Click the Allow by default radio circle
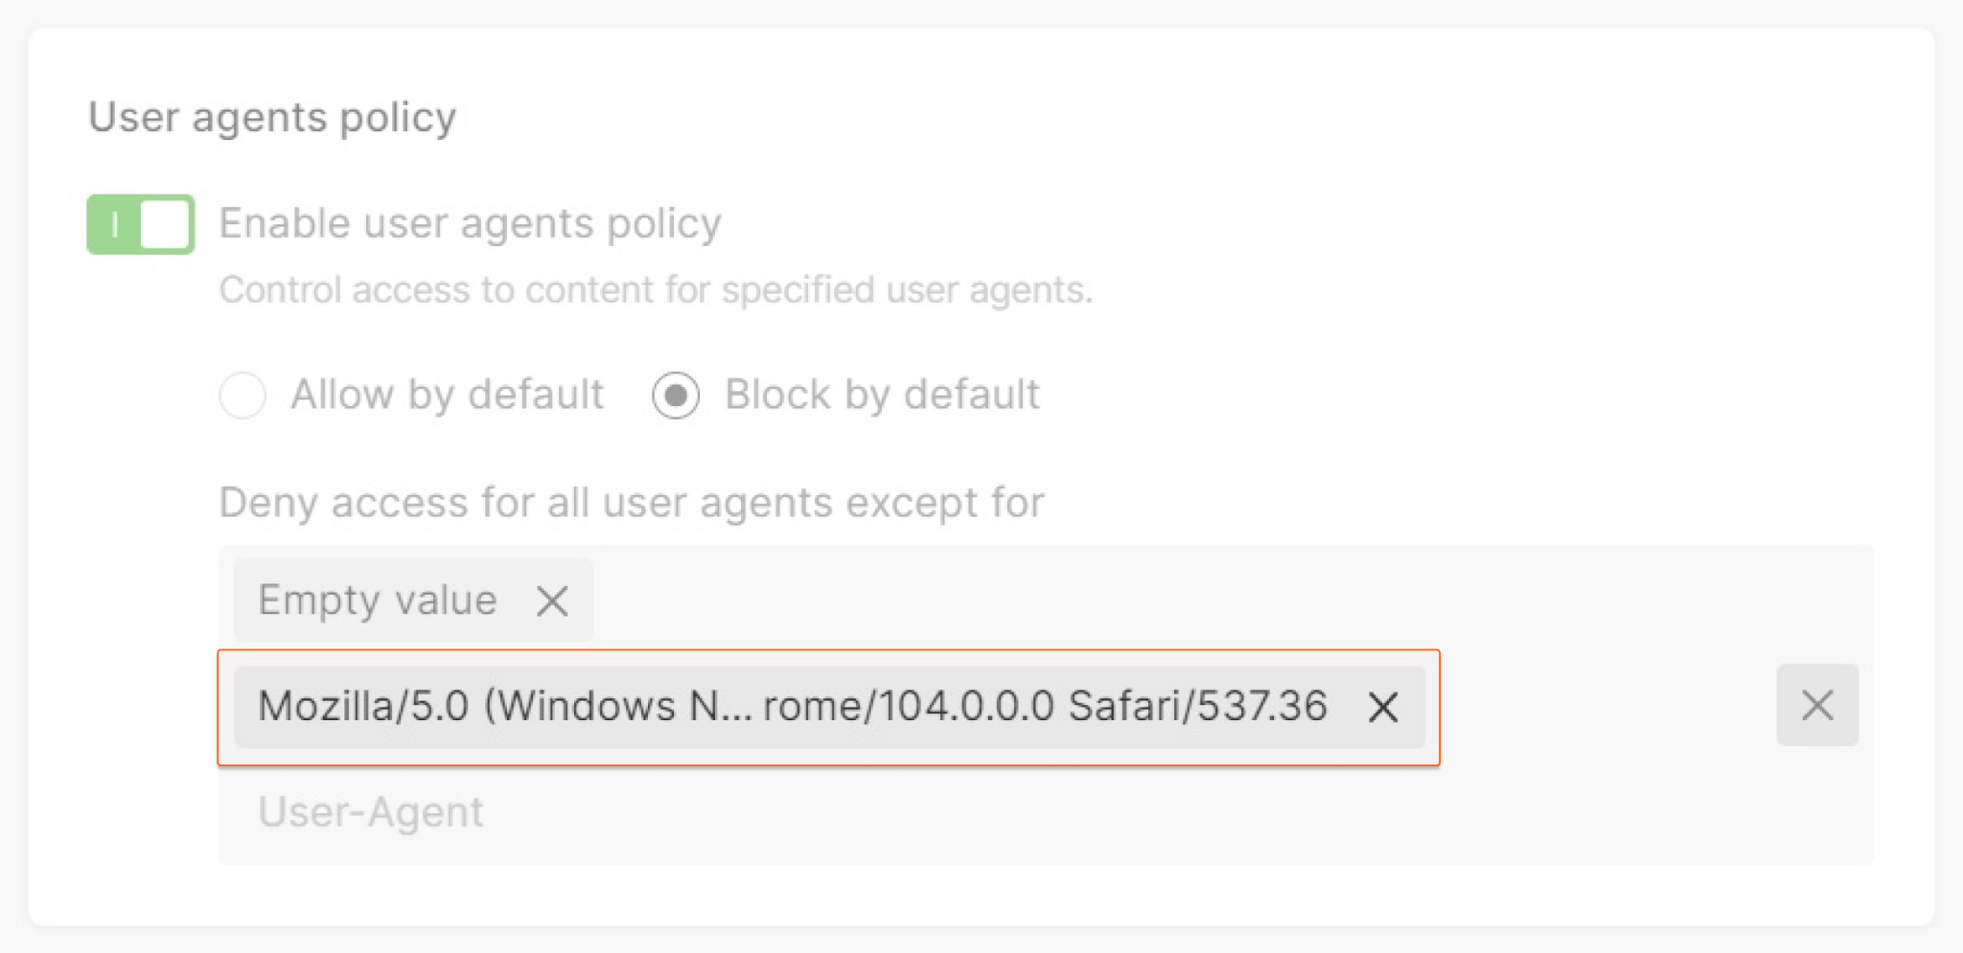 click(x=242, y=396)
